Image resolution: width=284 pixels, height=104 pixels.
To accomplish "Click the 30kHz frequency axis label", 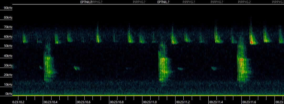I will [x=8, y=65].
